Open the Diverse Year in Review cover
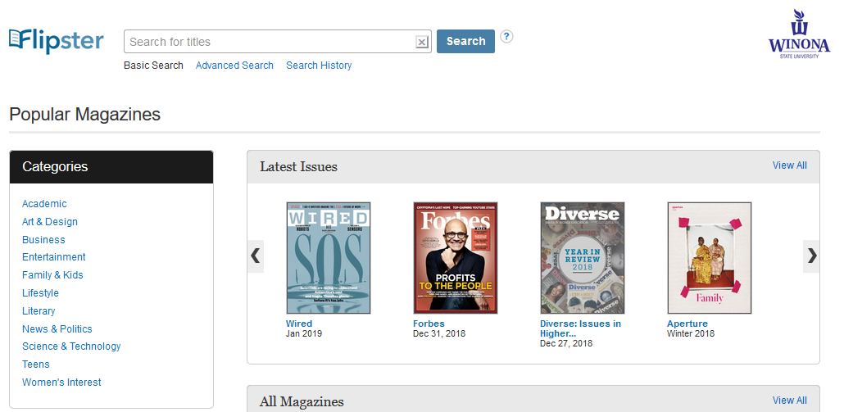Screen dimensions: 844x412 [583, 258]
